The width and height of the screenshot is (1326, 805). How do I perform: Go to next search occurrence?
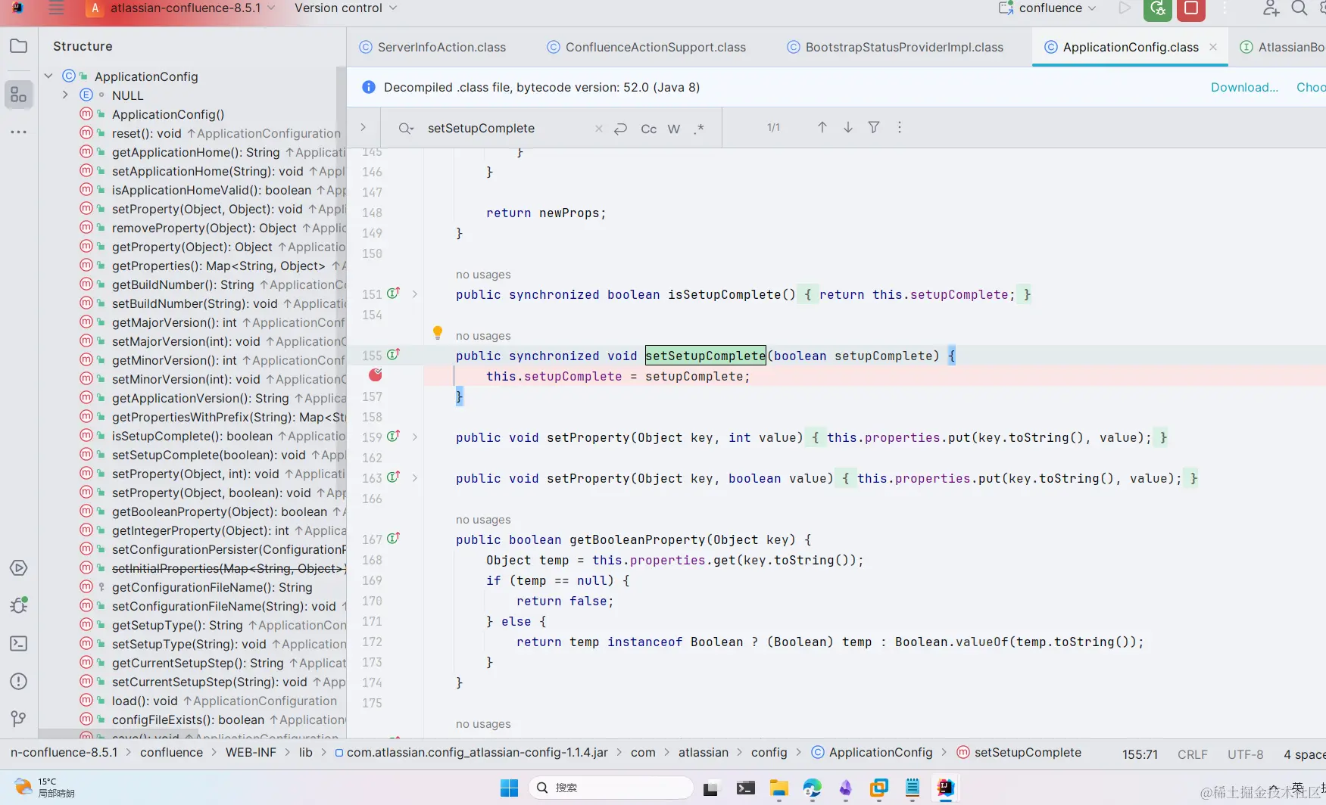(848, 128)
